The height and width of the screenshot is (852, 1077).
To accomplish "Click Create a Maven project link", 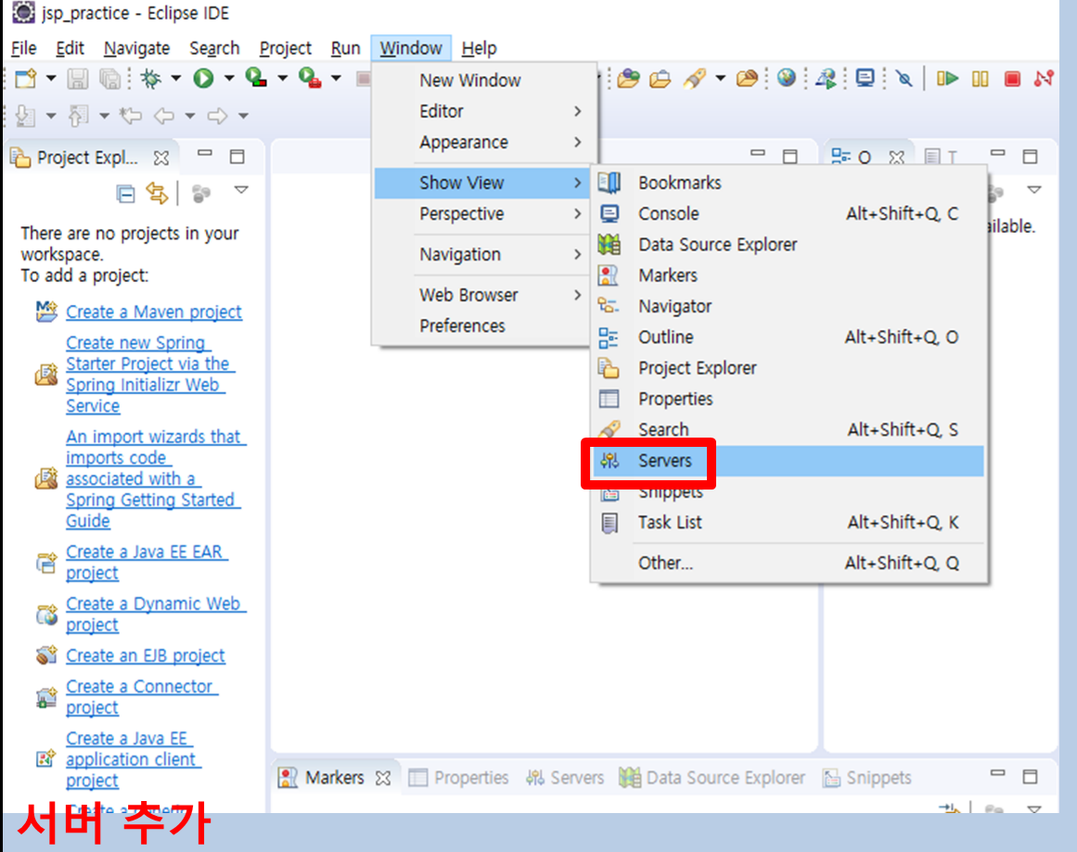I will [154, 312].
